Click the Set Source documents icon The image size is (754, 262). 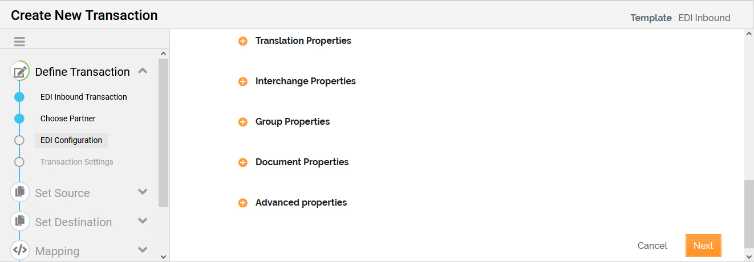click(x=20, y=193)
